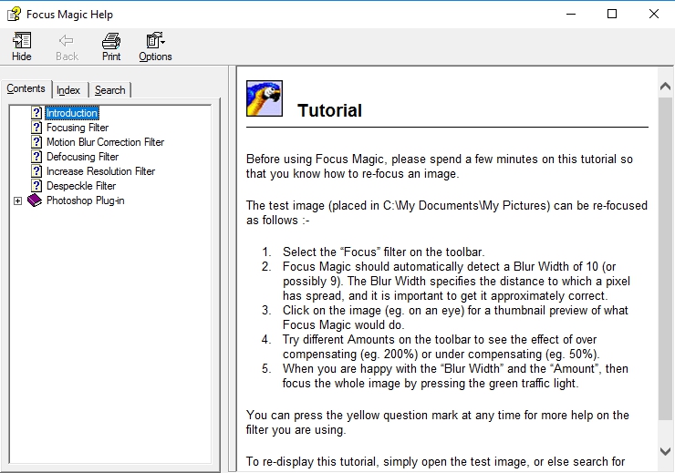
Task: Open the Despeckle Filter topic
Action: tap(81, 186)
